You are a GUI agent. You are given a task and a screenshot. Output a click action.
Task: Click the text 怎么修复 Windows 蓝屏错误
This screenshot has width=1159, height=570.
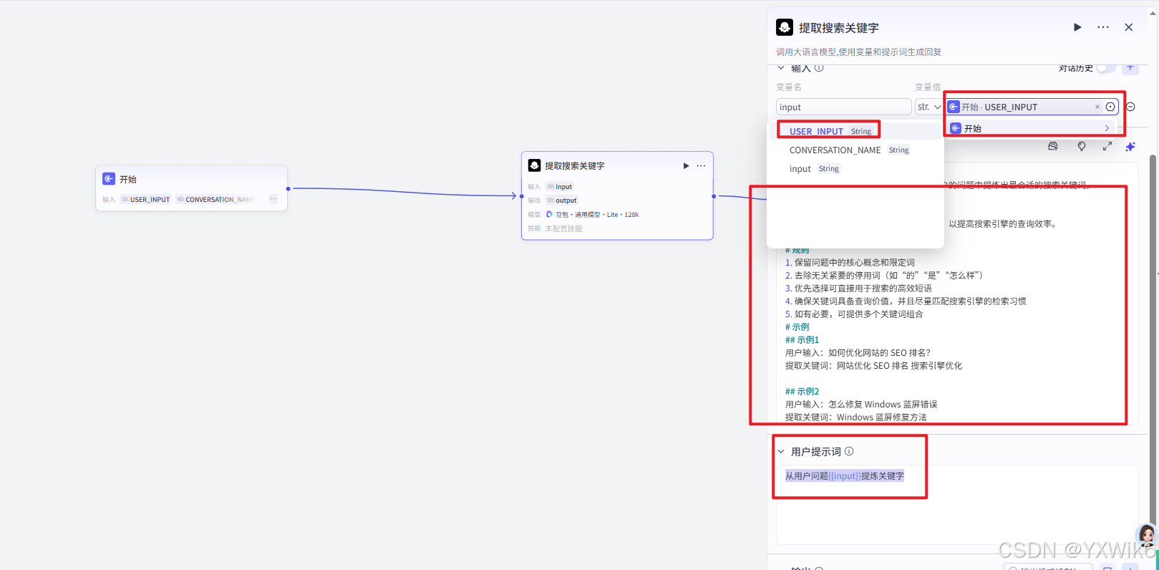pos(883,404)
